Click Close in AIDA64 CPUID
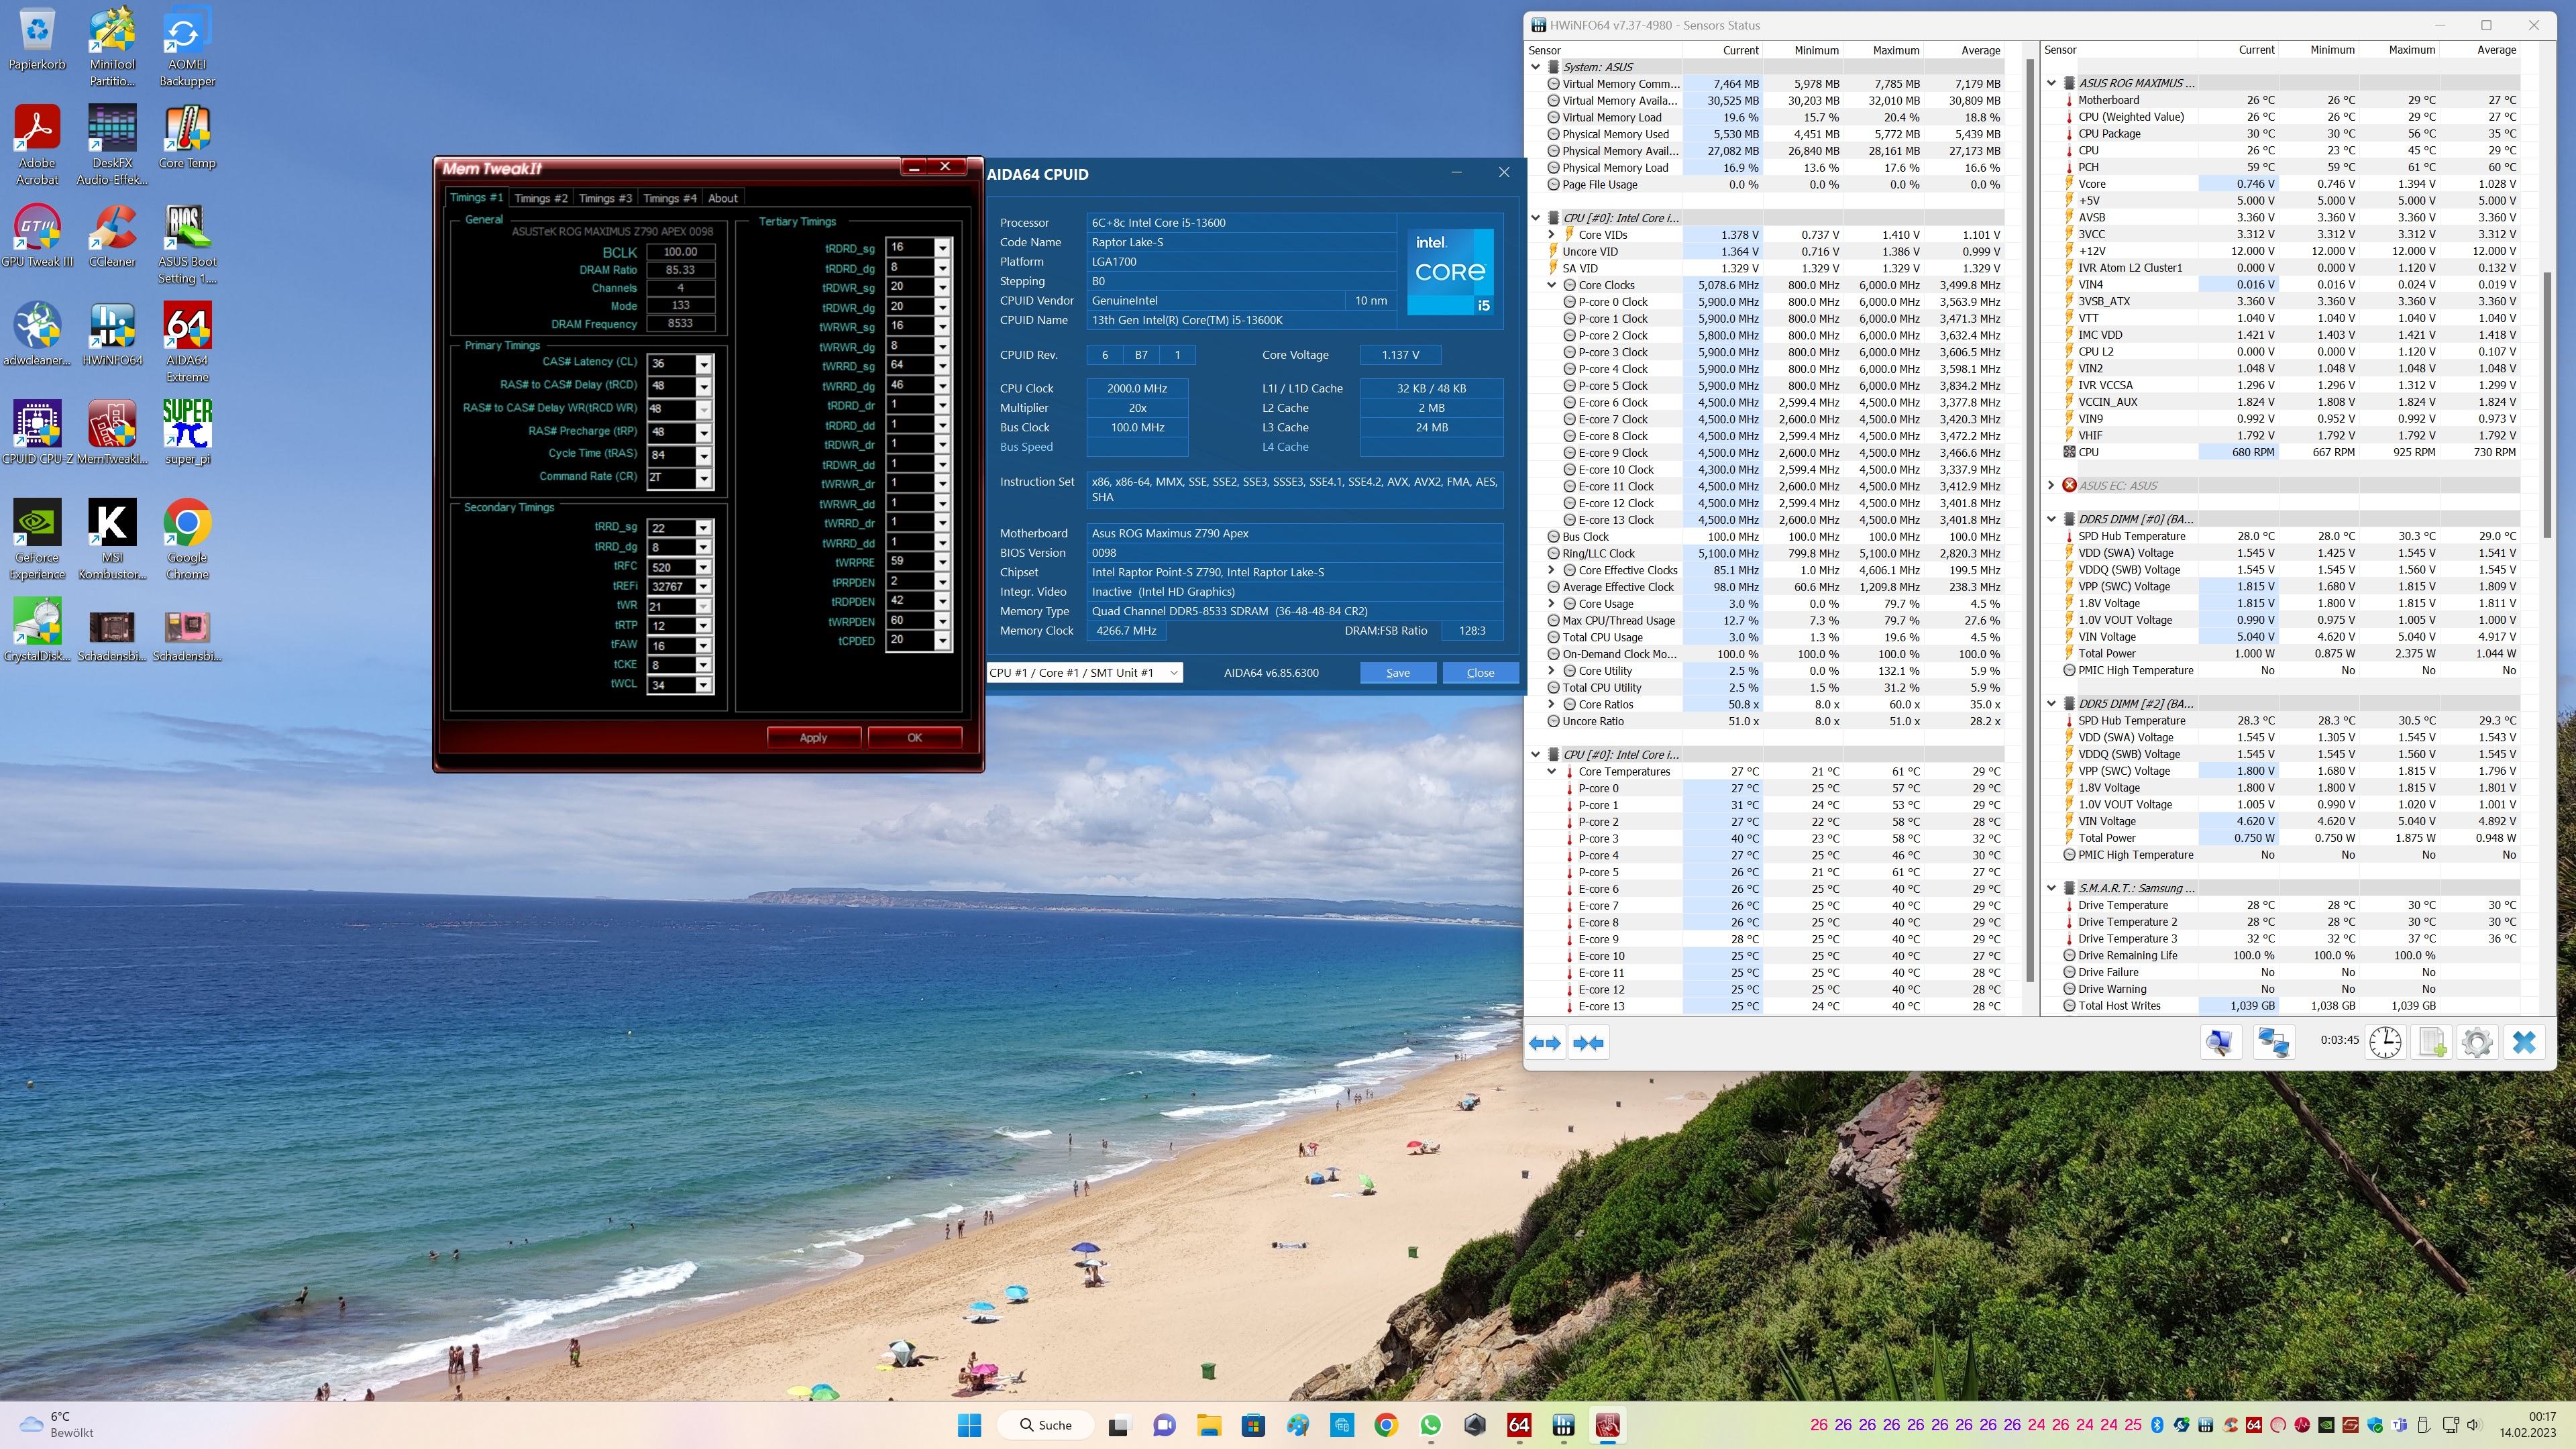The height and width of the screenshot is (1449, 2576). tap(1480, 673)
